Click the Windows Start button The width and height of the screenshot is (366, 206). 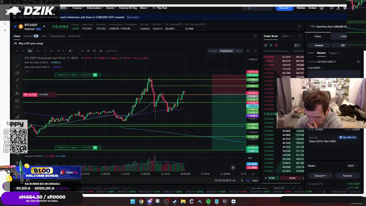click(133, 201)
